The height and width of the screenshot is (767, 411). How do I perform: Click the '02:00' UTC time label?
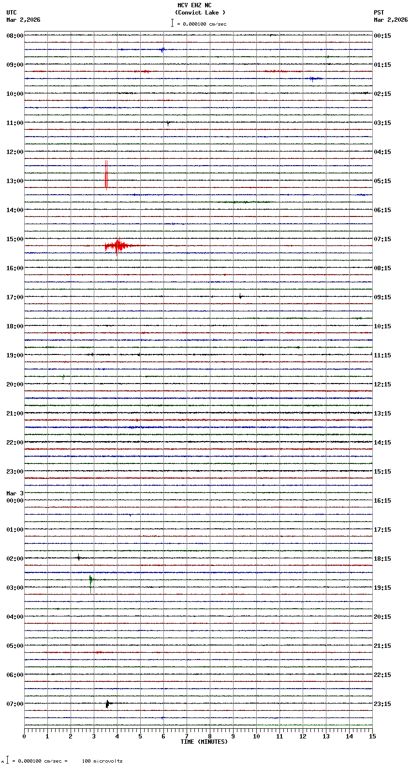click(15, 559)
